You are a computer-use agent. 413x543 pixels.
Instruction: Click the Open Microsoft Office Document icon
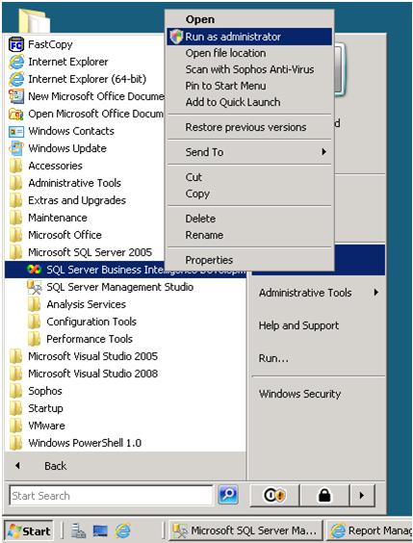pos(16,114)
